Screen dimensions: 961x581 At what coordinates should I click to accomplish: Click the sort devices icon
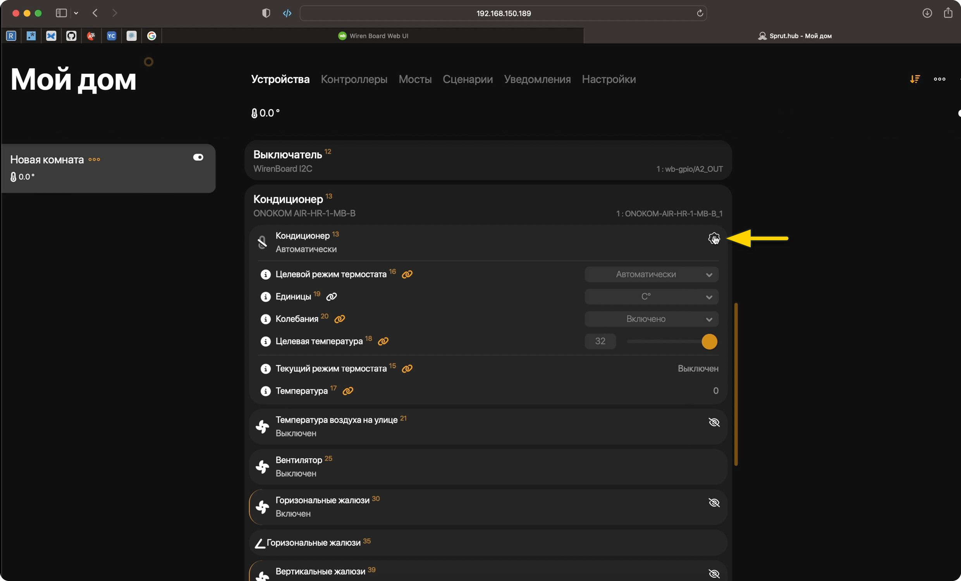point(915,79)
